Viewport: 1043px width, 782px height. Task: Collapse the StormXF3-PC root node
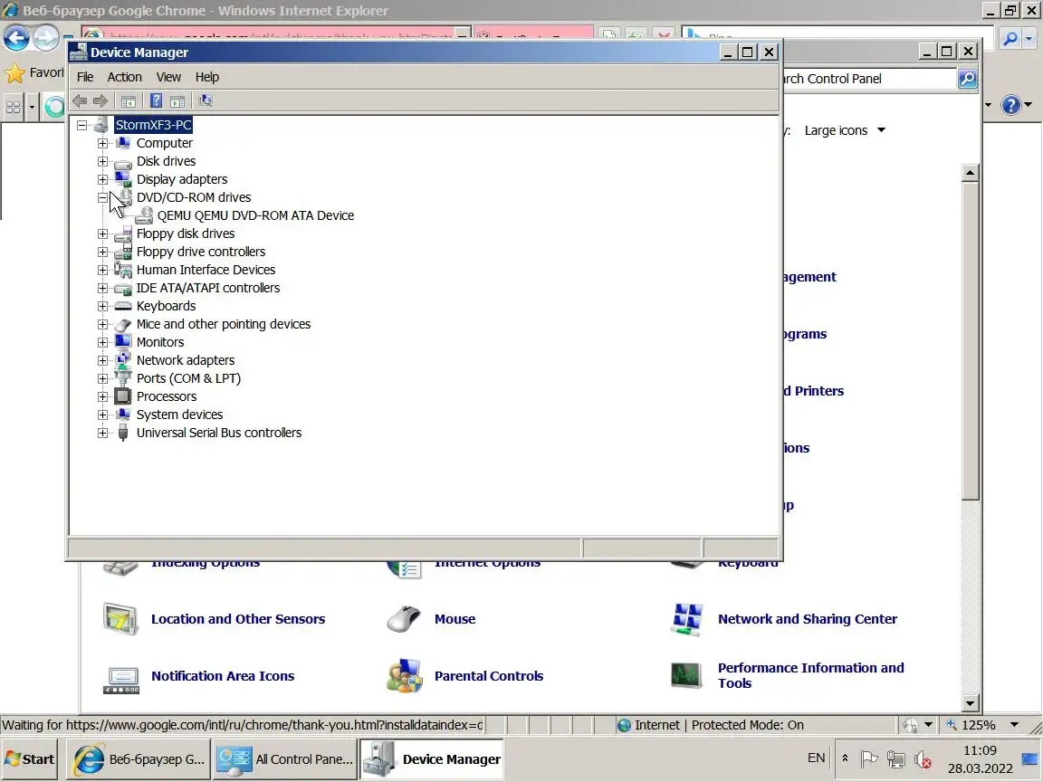(81, 125)
